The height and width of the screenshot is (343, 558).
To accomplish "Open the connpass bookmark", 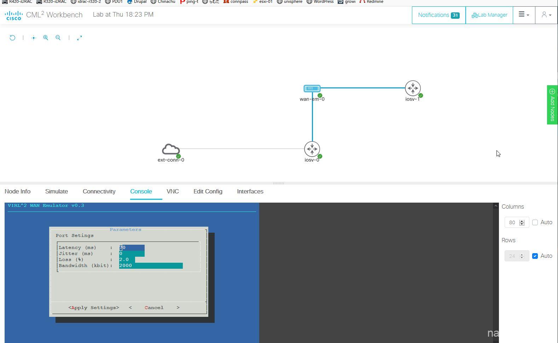I will tap(236, 2).
